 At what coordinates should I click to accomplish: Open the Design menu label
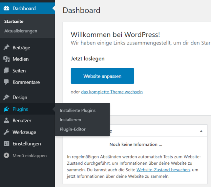point(20,97)
